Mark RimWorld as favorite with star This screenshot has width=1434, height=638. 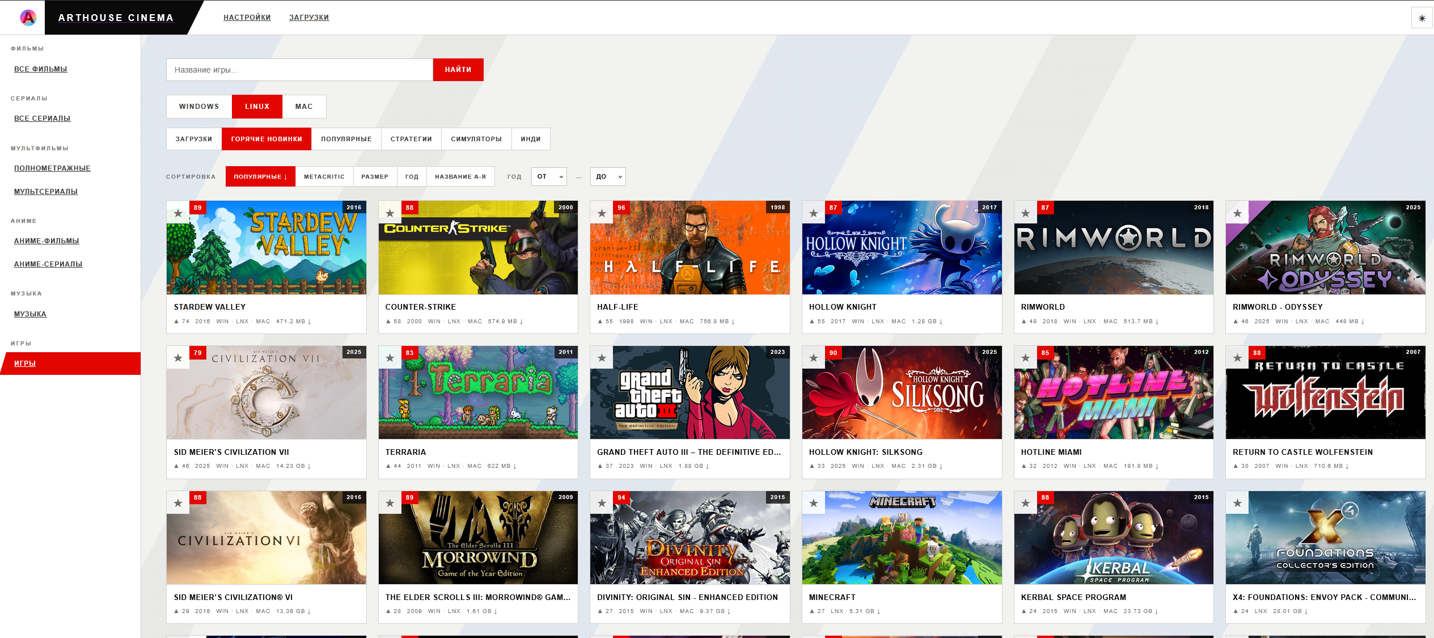(1026, 213)
